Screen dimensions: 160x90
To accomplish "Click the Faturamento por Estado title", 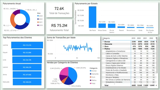I will (x=86, y=3).
